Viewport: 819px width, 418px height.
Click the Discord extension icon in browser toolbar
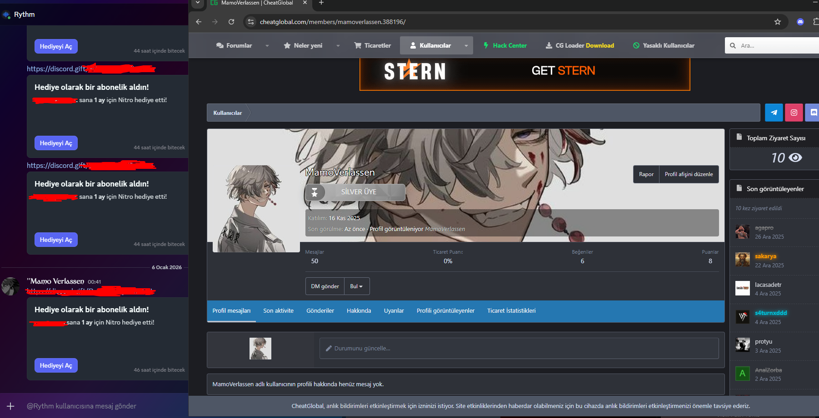coord(800,22)
